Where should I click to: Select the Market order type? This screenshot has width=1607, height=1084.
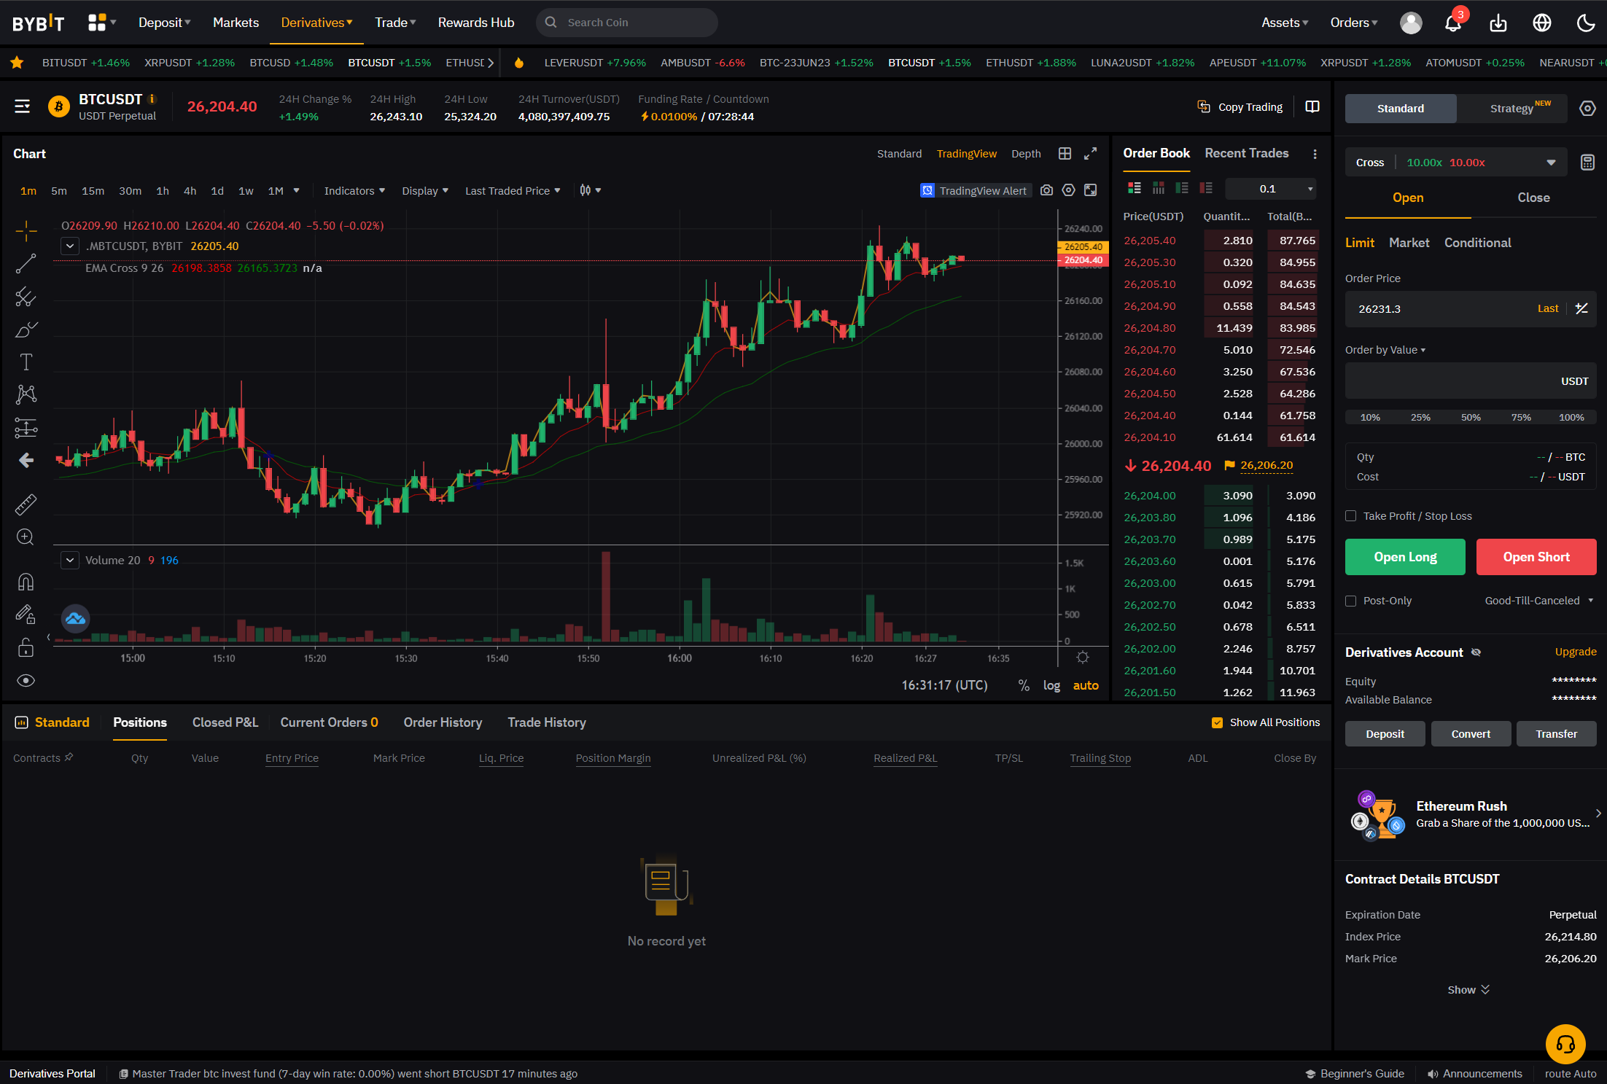[1409, 243]
